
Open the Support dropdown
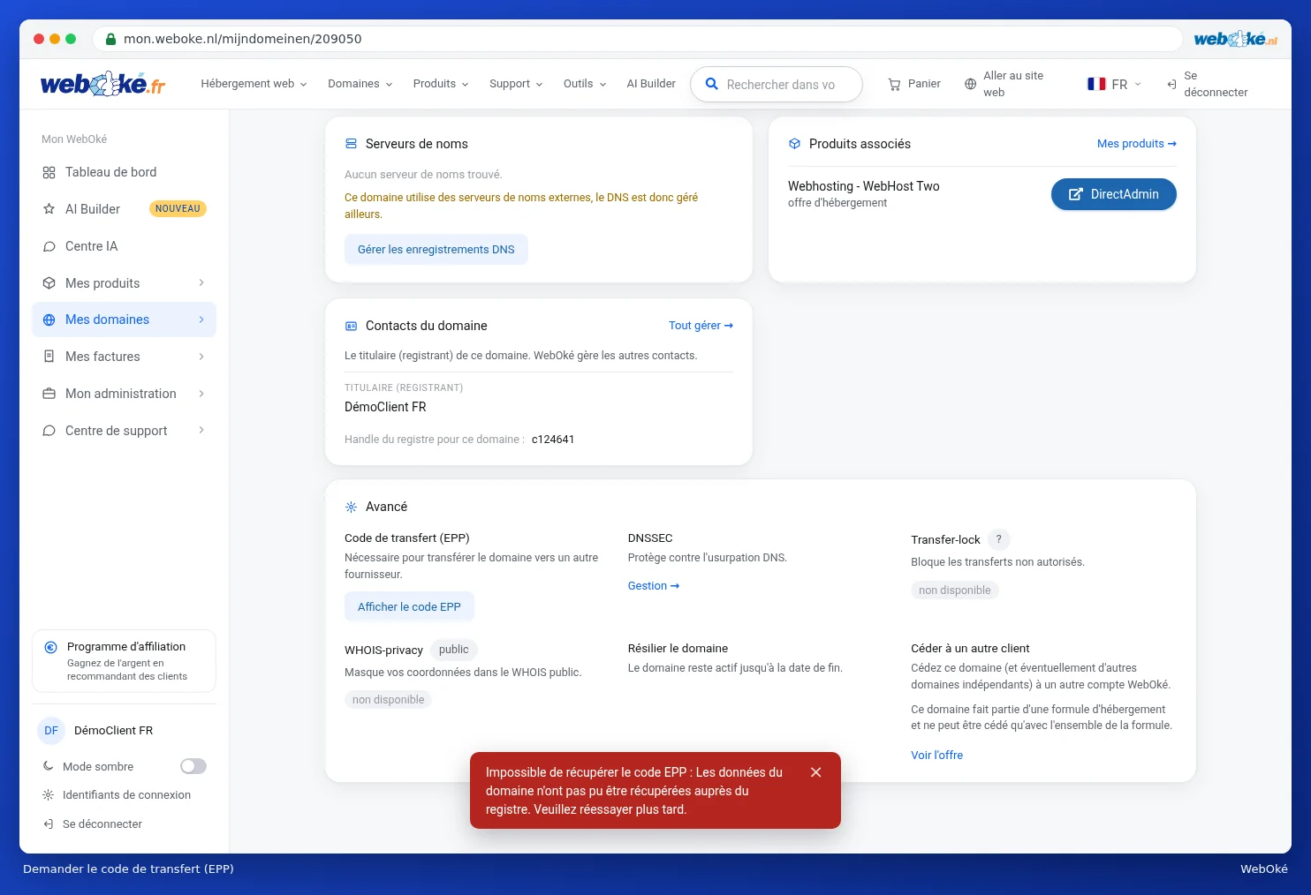[x=516, y=84]
